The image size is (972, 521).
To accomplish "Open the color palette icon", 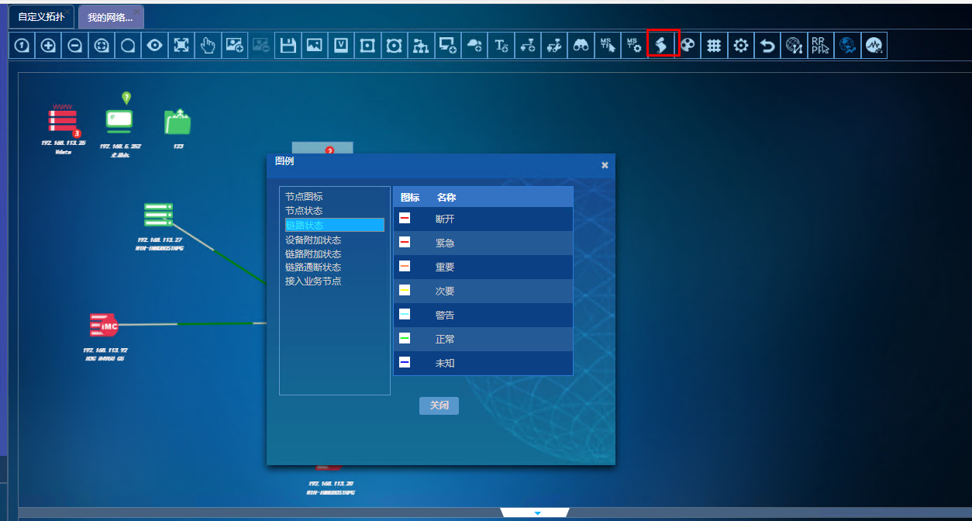I will click(688, 46).
